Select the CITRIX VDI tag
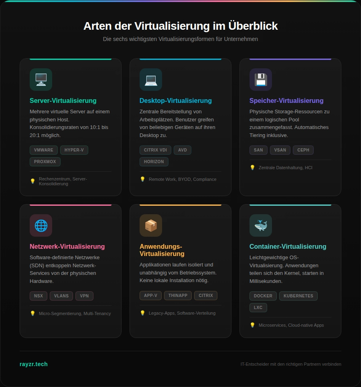The width and height of the screenshot is (361, 387). pos(156,150)
